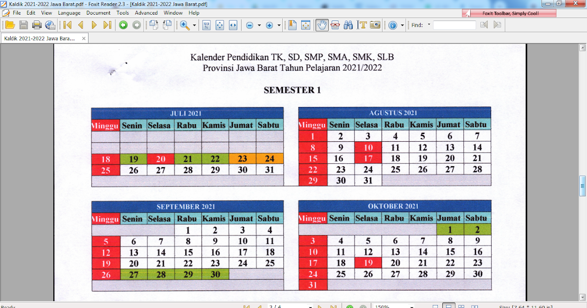Select the Text selection tool
The height and width of the screenshot is (308, 587).
pos(362,24)
